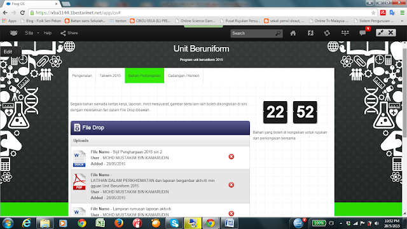
Task: Click the browser forward arrow
Action: point(14,13)
